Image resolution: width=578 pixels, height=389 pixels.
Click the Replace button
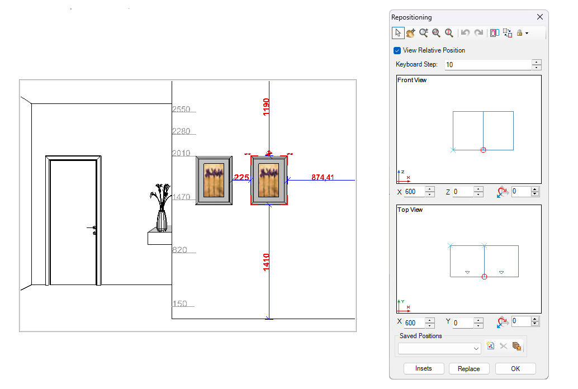click(469, 369)
